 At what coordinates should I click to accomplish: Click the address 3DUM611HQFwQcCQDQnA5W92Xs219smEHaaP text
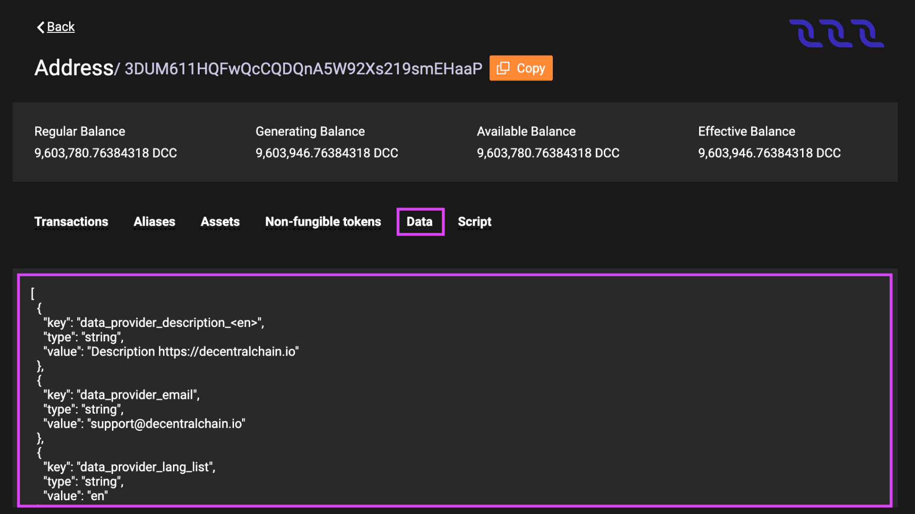click(x=304, y=69)
